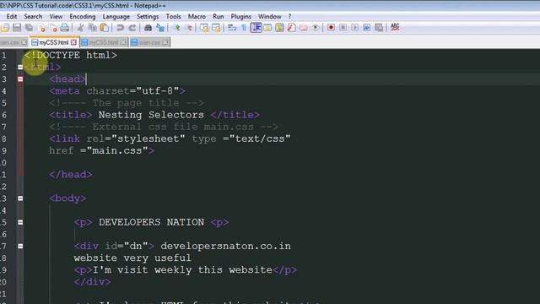This screenshot has width=540, height=304.
Task: Click the Undo arrow icon
Action: [120, 28]
